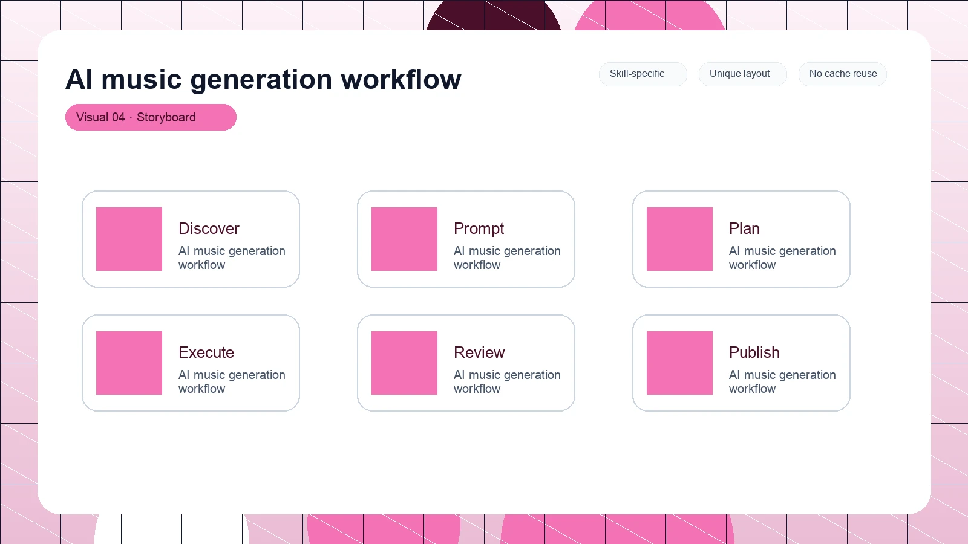Click the No cache reuse tag

coord(842,74)
